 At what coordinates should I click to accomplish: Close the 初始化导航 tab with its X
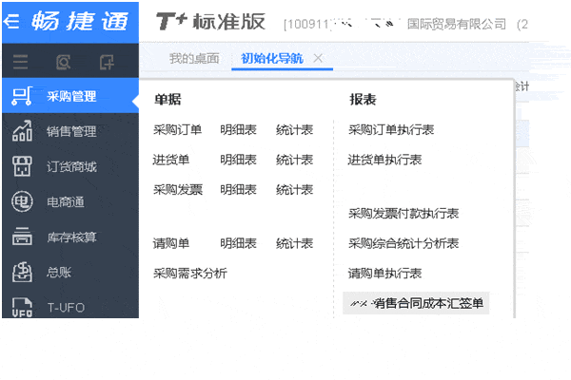318,58
